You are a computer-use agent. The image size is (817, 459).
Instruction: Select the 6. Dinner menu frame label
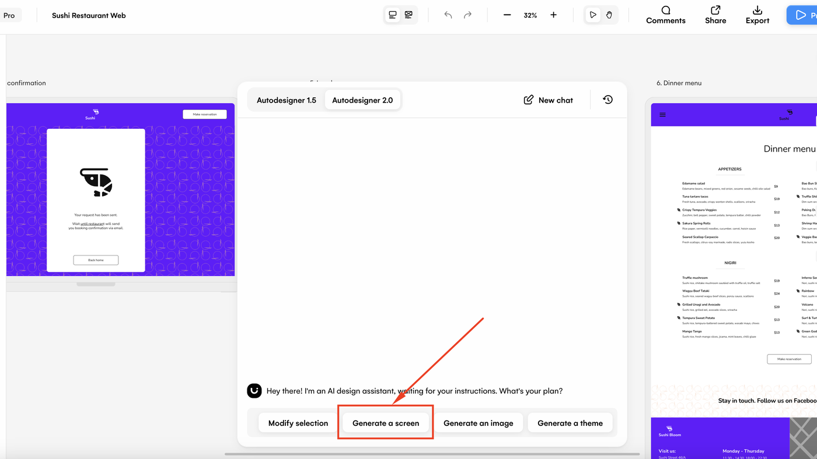tap(679, 83)
